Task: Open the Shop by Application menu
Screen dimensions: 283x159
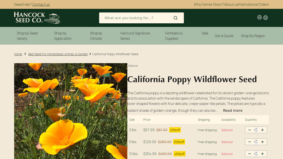Action: [63, 36]
